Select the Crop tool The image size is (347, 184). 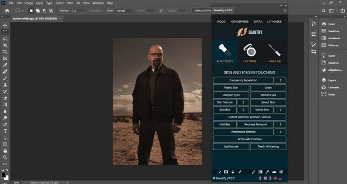(5, 52)
